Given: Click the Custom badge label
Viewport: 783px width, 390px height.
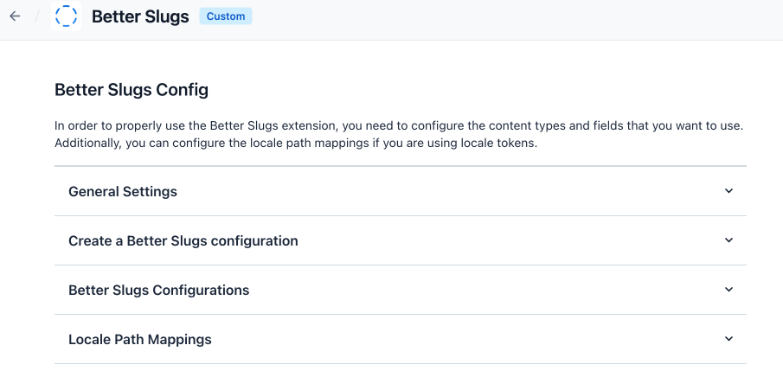Looking at the screenshot, I should click(x=226, y=16).
